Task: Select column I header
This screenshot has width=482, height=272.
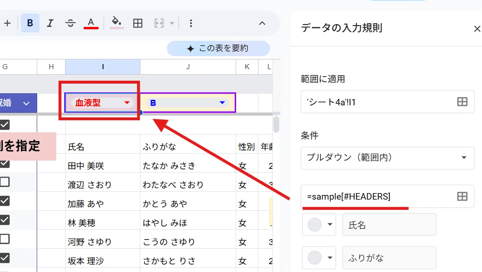Action: pos(103,67)
